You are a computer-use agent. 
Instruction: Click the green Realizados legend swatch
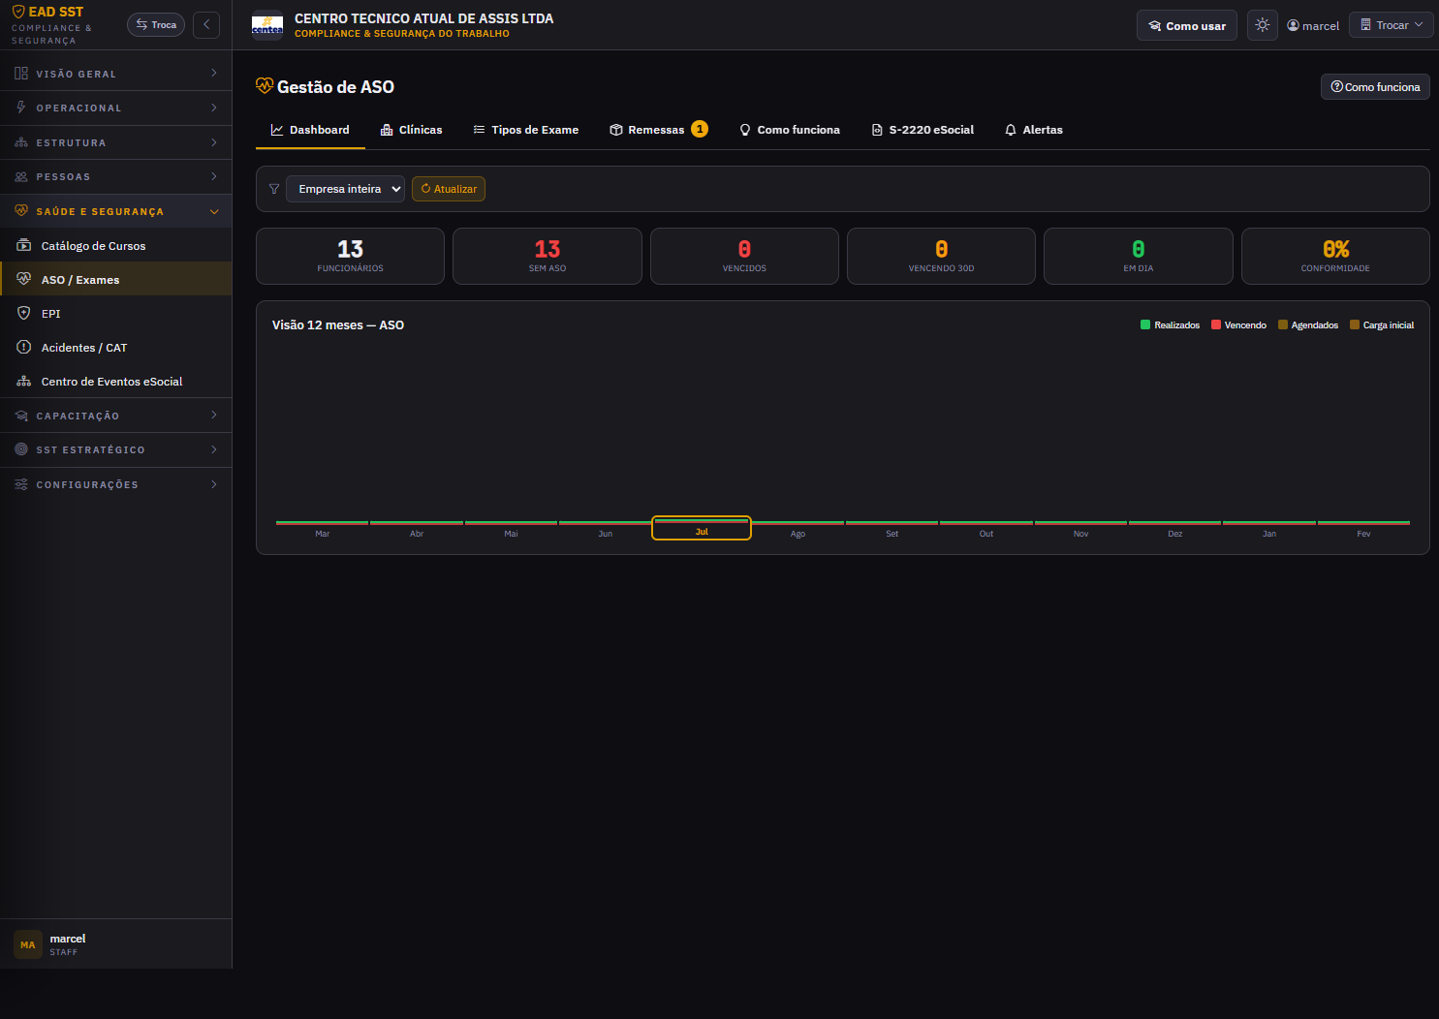pyautogui.click(x=1145, y=324)
